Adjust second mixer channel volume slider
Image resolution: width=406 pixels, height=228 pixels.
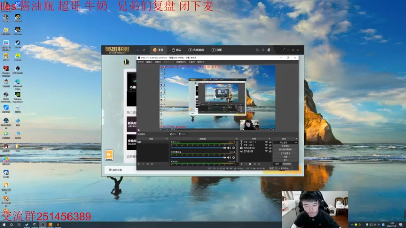(198, 157)
